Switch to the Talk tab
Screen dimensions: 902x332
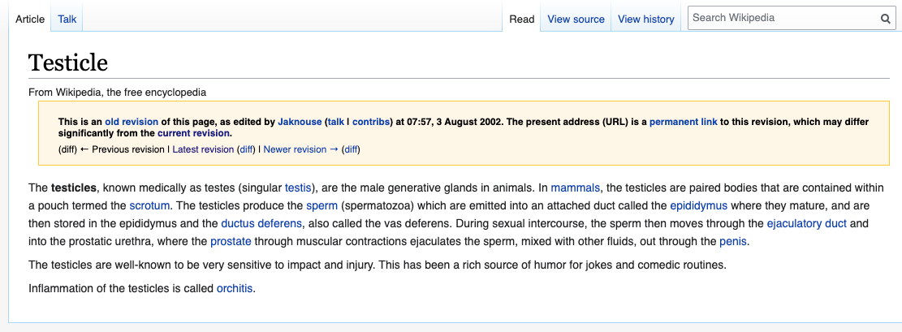(67, 19)
